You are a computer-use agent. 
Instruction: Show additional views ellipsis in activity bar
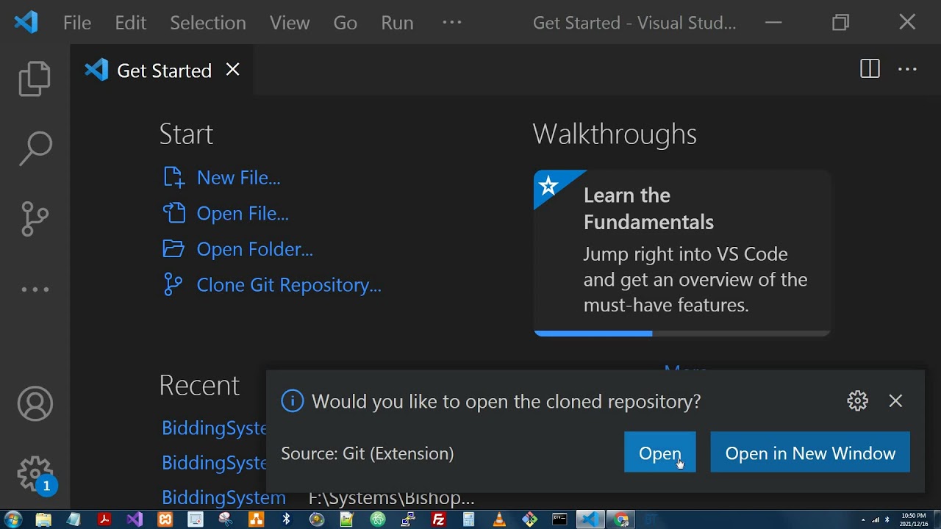35,289
